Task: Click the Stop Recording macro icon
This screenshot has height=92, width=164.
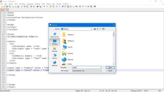Action: [83, 6]
